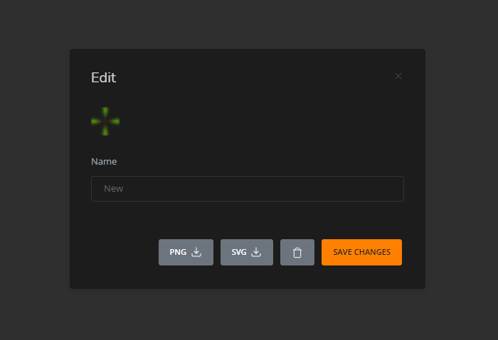Screen dimensions: 498x340
Task: Click the trash can delete icon
Action: (297, 253)
